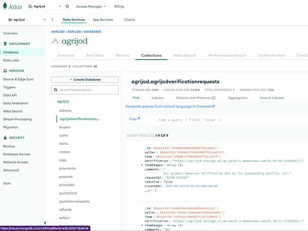Open Atlas Search in left sidebar

click(x=13, y=111)
